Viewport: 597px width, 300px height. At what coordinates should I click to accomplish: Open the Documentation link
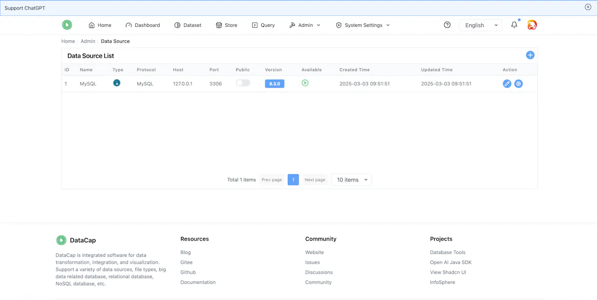pyautogui.click(x=198, y=282)
